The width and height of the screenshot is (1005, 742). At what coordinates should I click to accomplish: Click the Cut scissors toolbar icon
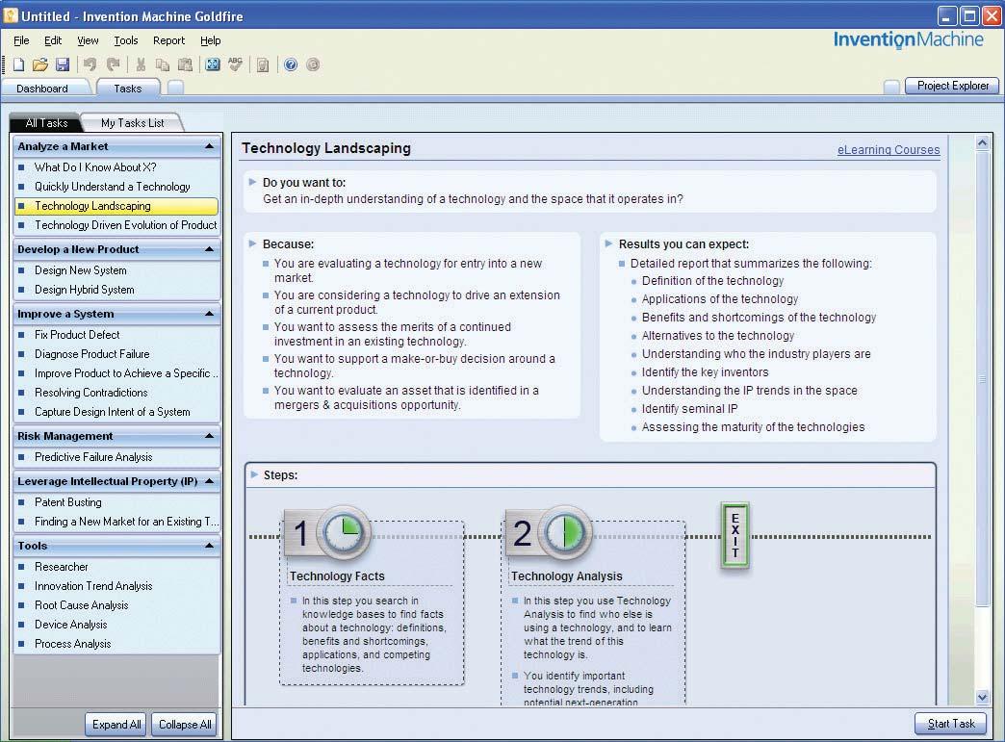[141, 64]
